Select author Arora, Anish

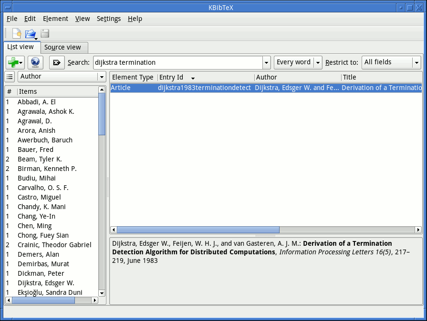[52, 131]
